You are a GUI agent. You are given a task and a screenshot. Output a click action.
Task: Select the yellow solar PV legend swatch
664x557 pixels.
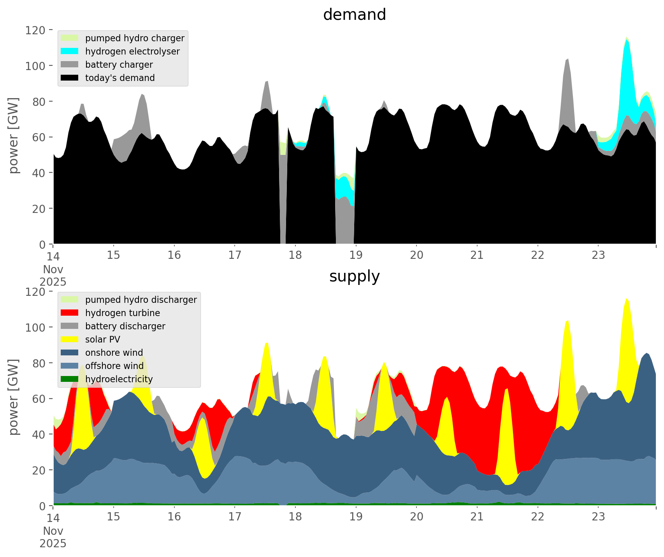[x=70, y=339]
